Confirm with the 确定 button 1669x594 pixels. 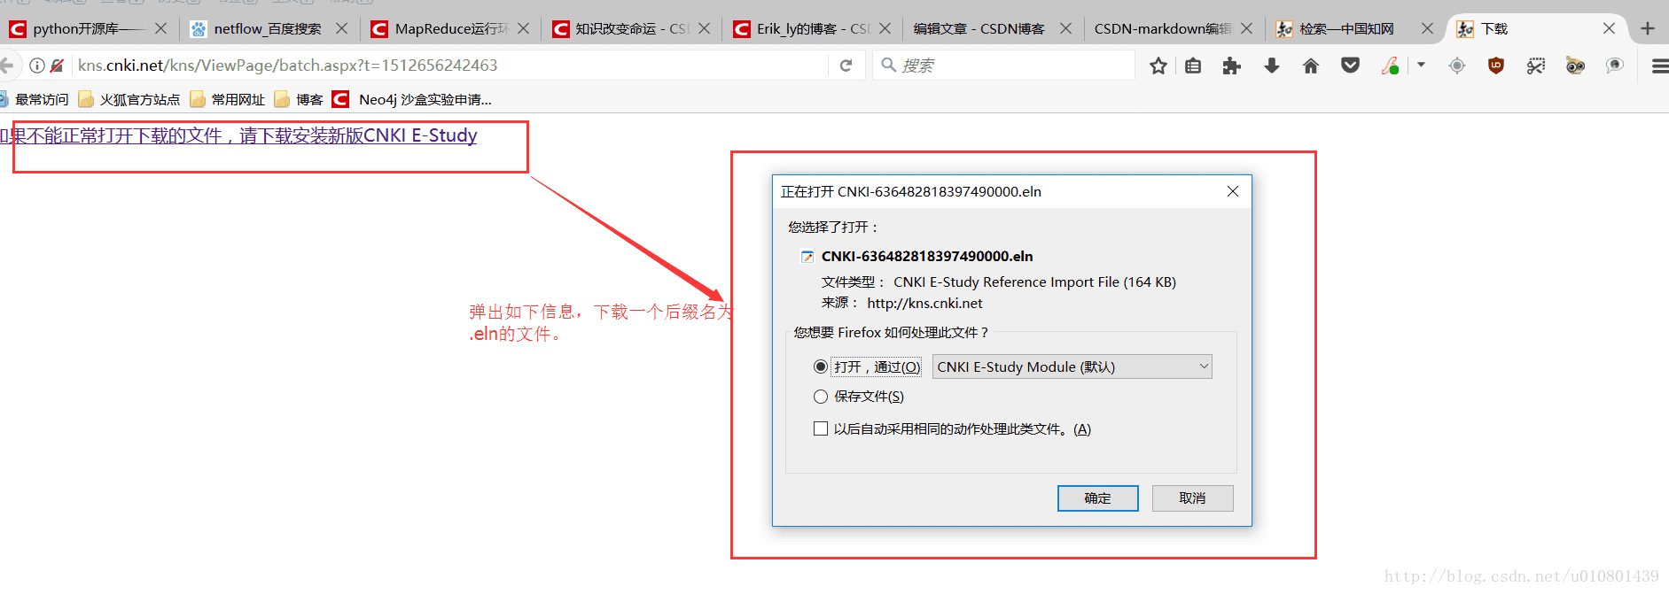tap(1097, 498)
